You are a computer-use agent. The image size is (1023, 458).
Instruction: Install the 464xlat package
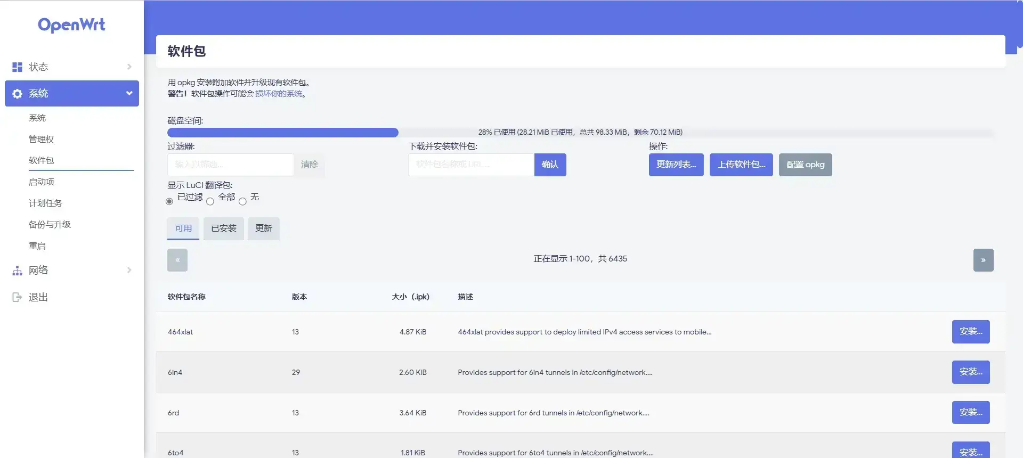coord(970,332)
